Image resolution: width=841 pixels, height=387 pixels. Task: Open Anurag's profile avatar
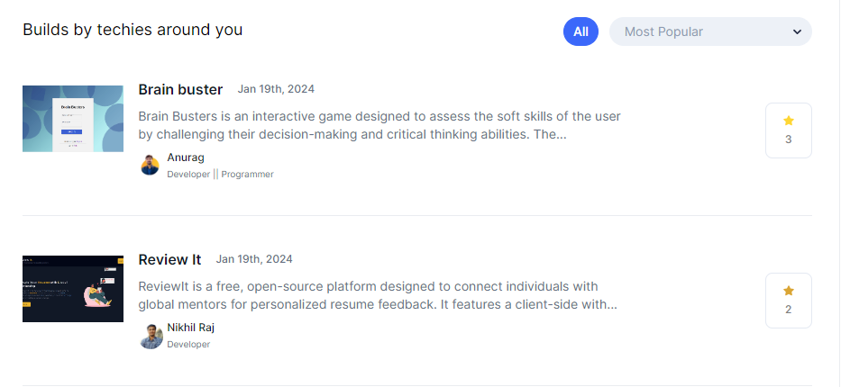pyautogui.click(x=151, y=166)
